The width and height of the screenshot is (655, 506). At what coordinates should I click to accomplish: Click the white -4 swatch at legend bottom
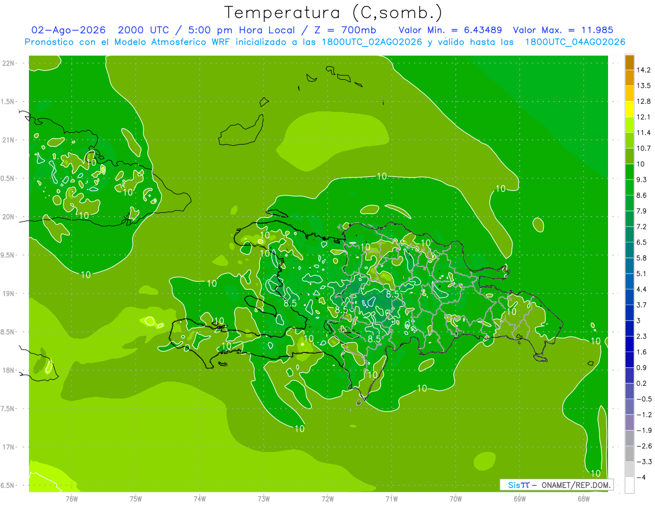[x=629, y=485]
